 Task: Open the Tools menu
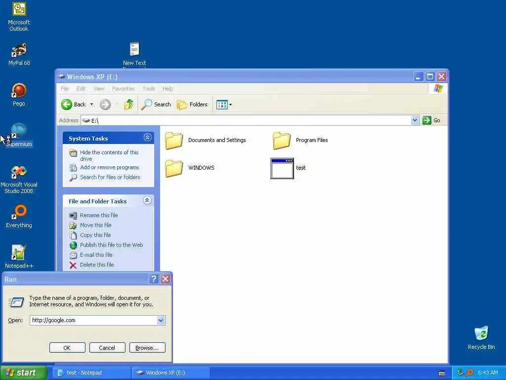tap(148, 89)
